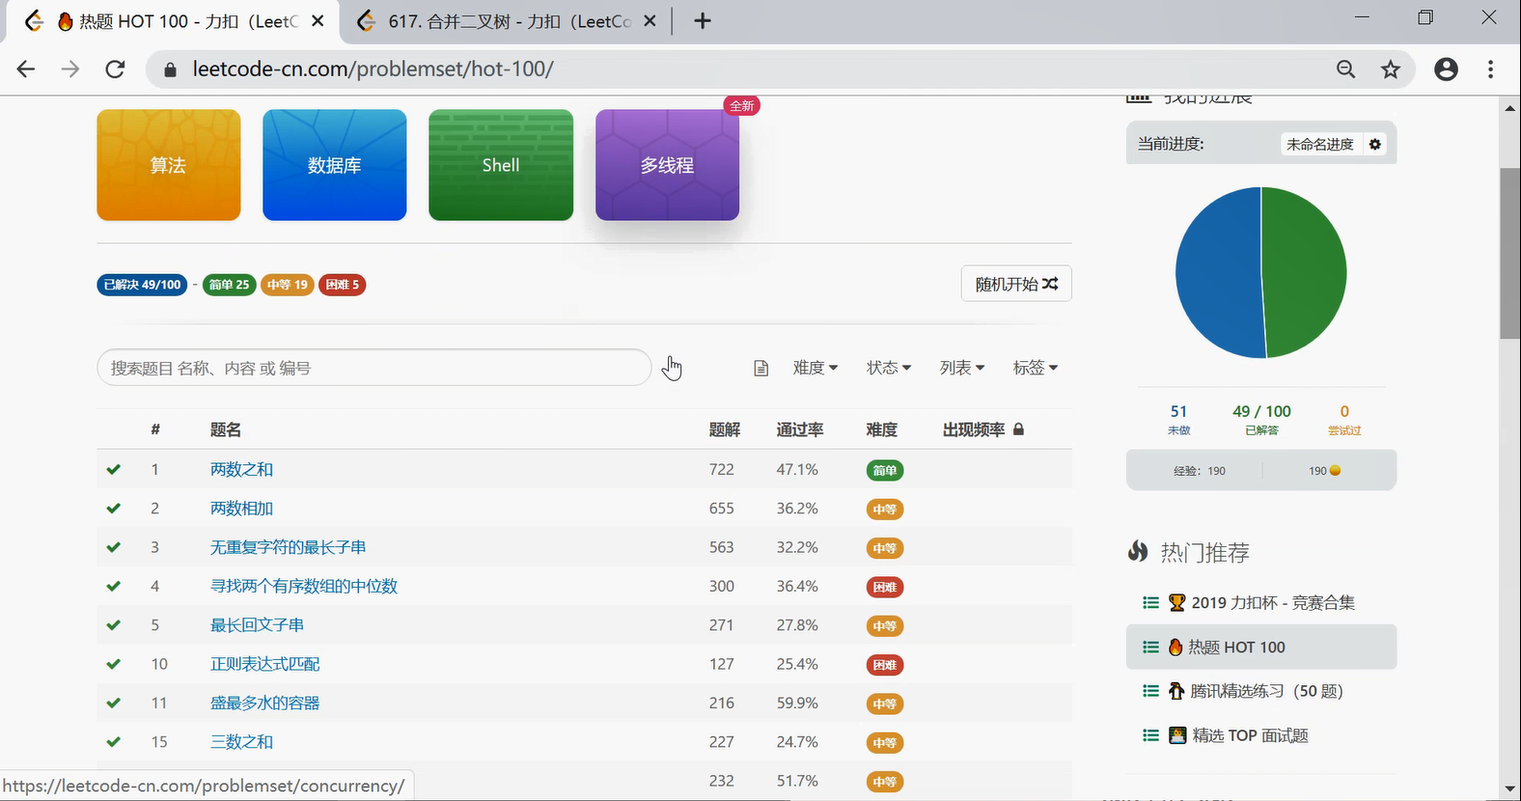This screenshot has height=801, width=1521.
Task: Open the 数据库 category card
Action: (335, 165)
